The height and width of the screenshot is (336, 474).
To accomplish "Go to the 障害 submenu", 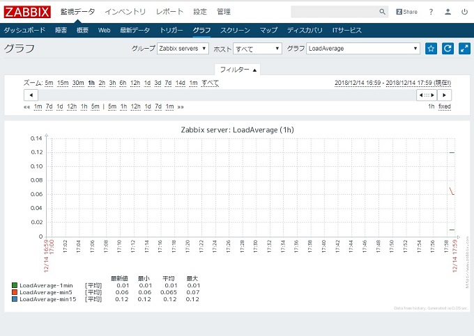I will (x=61, y=30).
